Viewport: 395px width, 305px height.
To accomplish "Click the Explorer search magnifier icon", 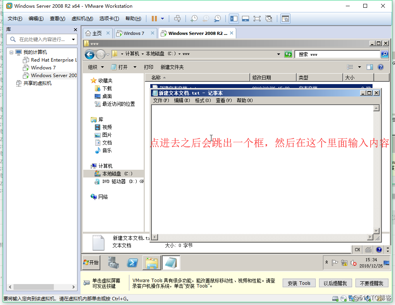I will tap(385, 54).
